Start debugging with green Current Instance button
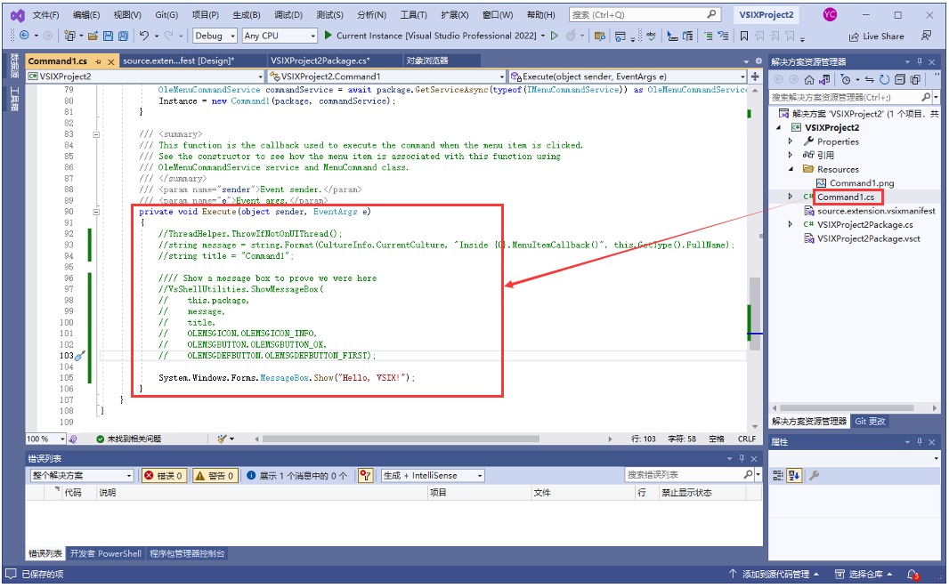Image resolution: width=949 pixels, height=588 pixels. 430,36
